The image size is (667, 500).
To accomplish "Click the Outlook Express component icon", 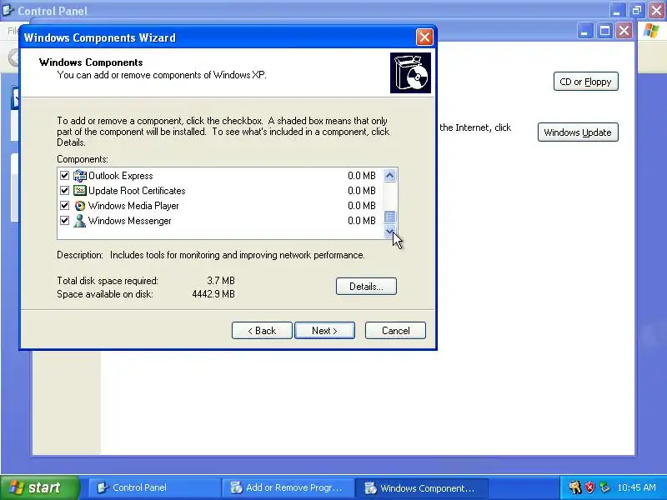I will [x=79, y=176].
